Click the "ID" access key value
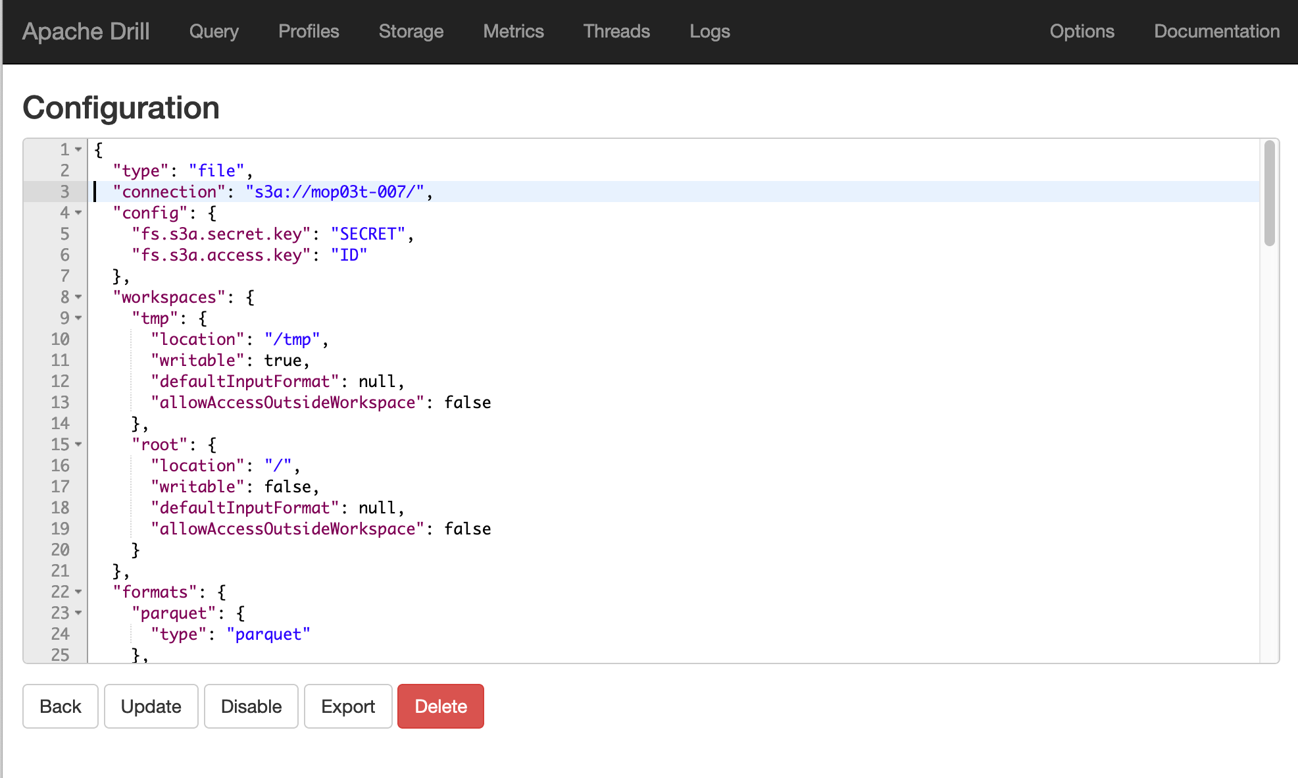This screenshot has width=1298, height=778. point(349,255)
